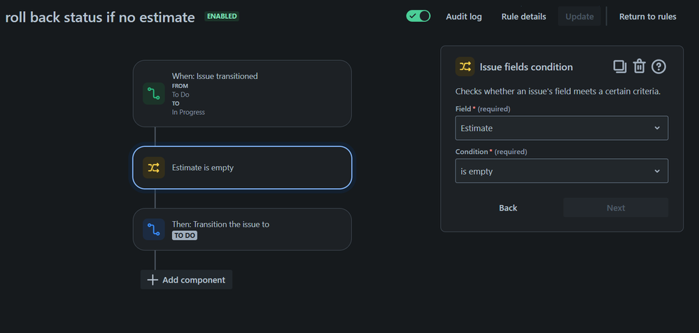Screen dimensions: 699x333
Task: Click the ENABLED status badge
Action: (222, 16)
